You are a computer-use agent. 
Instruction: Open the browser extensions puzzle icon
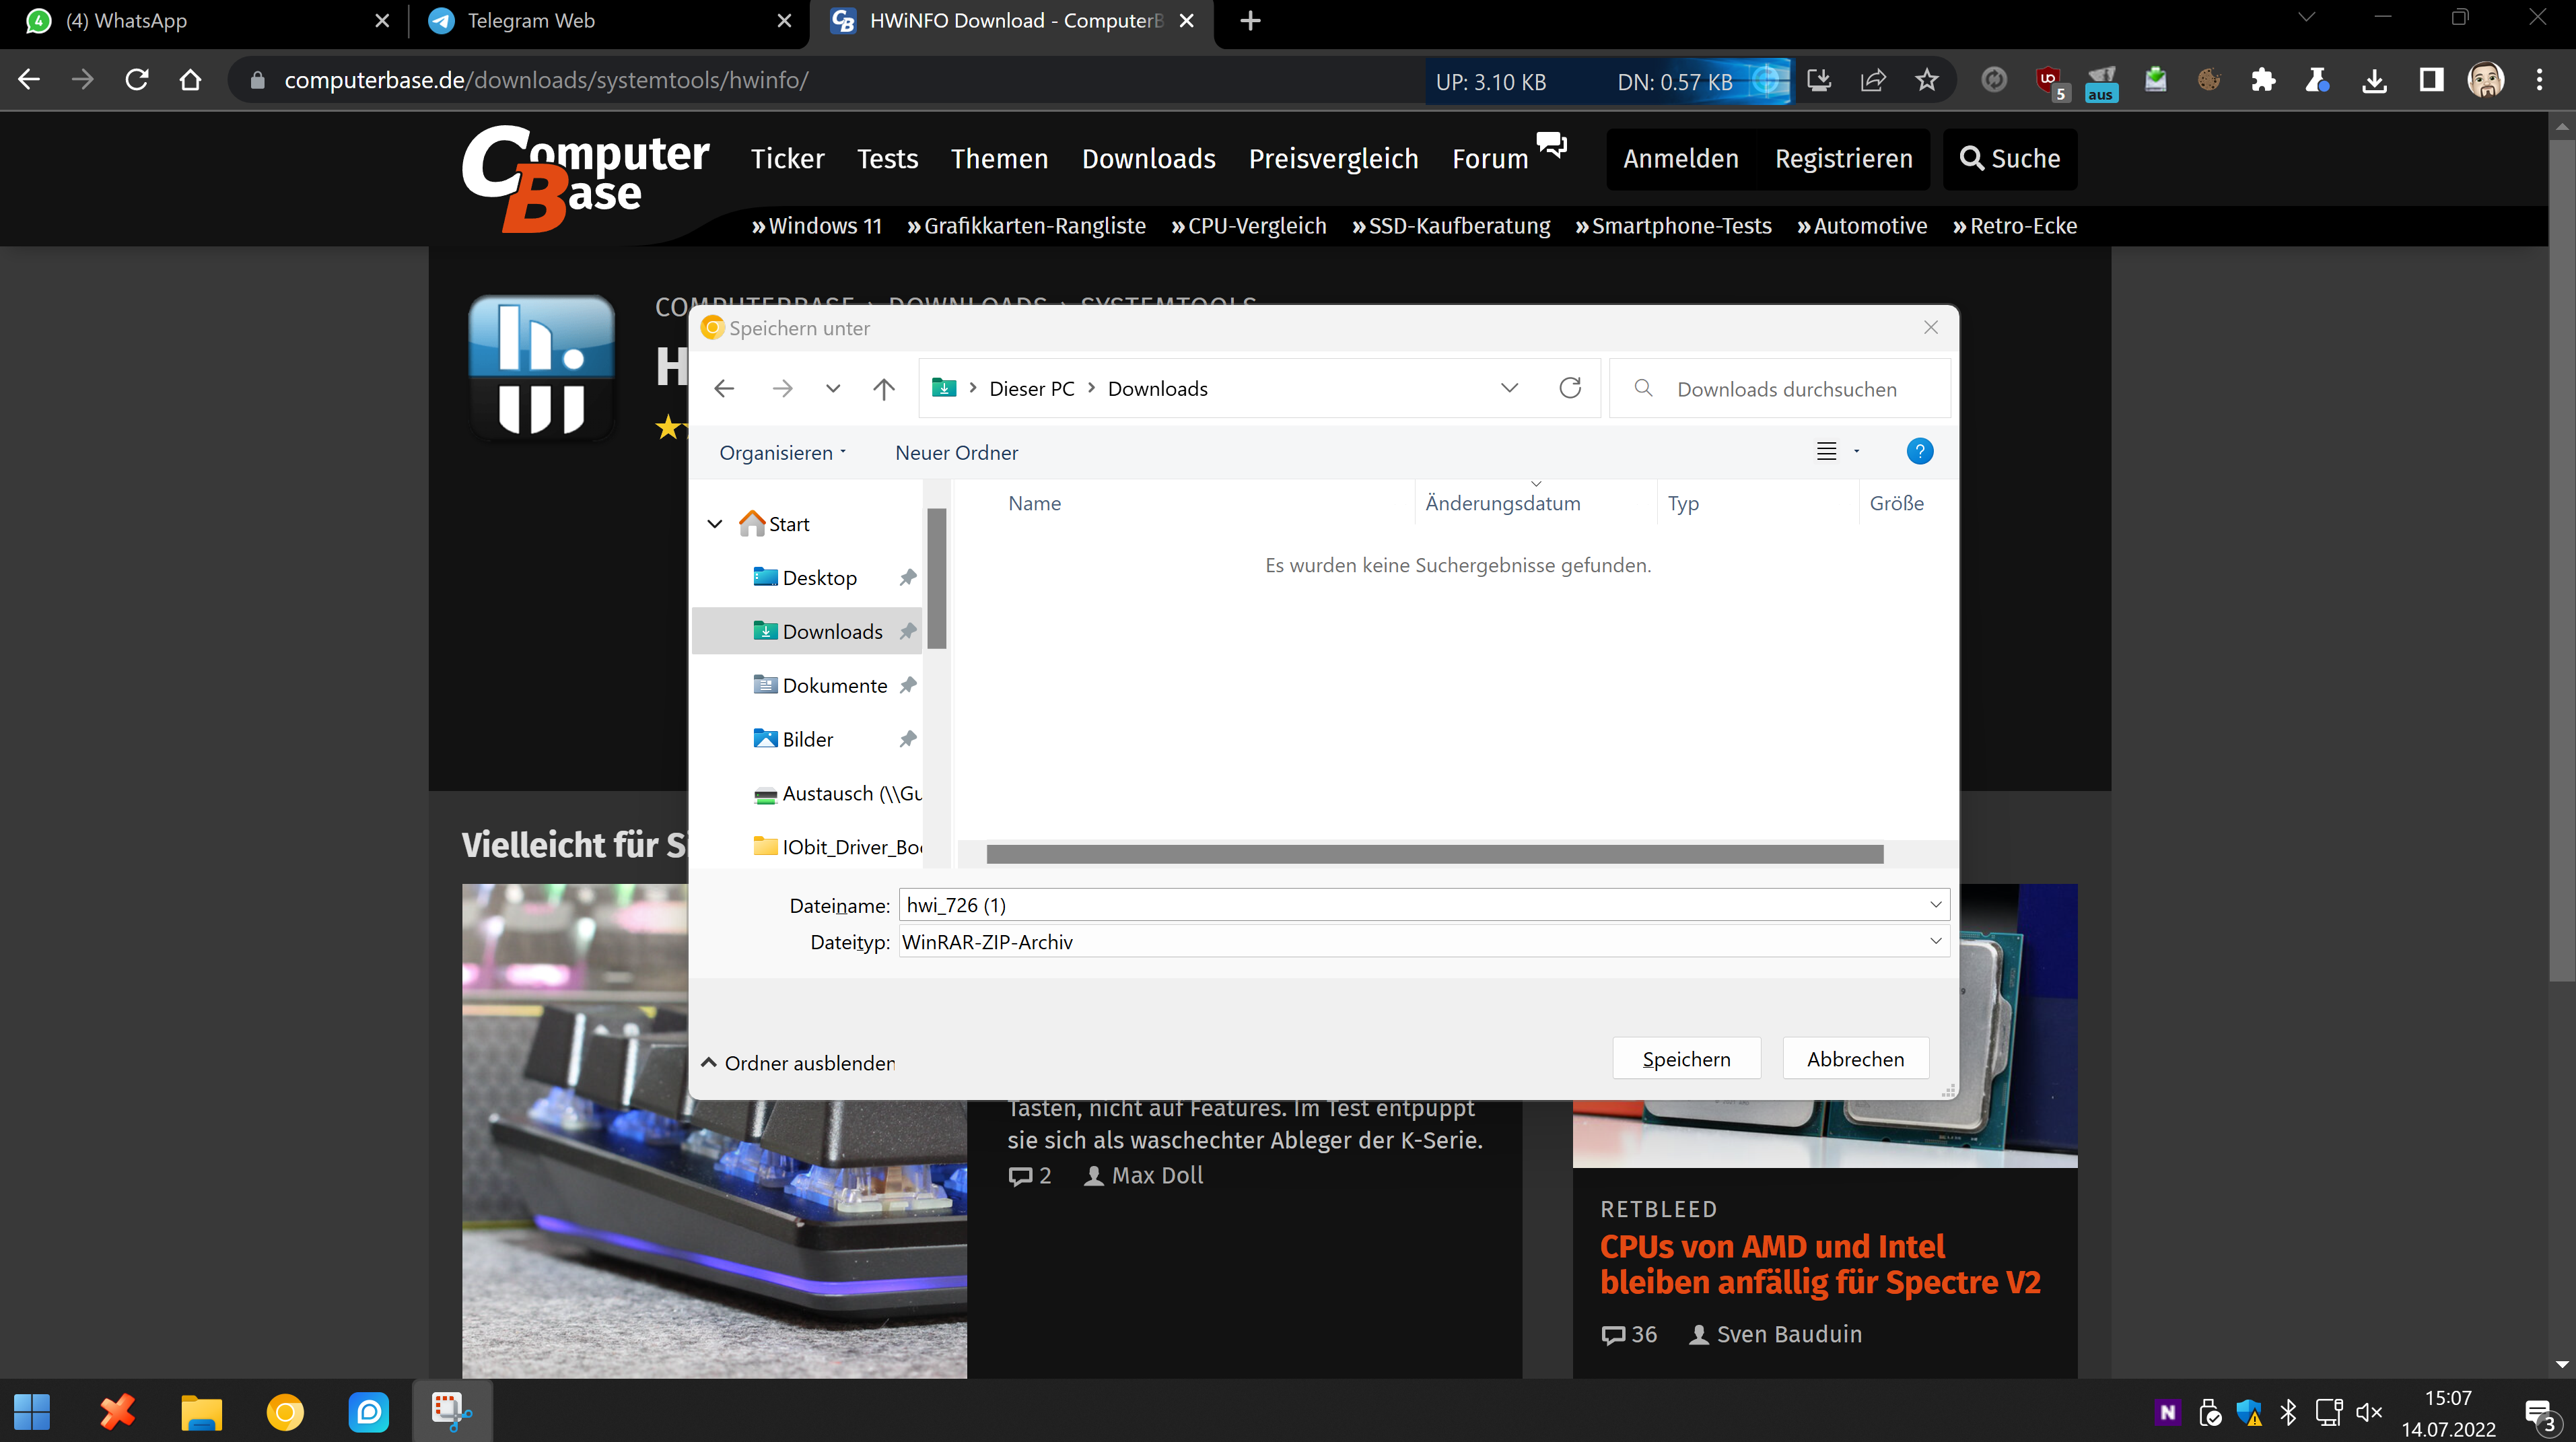pos(2263,80)
